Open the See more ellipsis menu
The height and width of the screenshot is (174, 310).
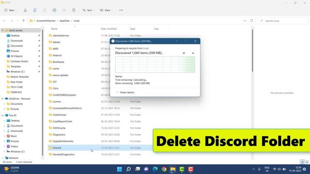click(121, 10)
